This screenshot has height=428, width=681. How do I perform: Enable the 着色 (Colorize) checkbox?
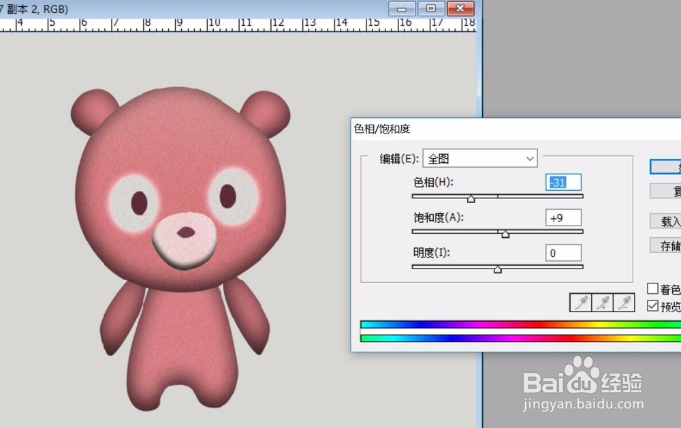point(653,288)
